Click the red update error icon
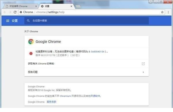Viewport: 173px width, 112px height. coord(31,53)
